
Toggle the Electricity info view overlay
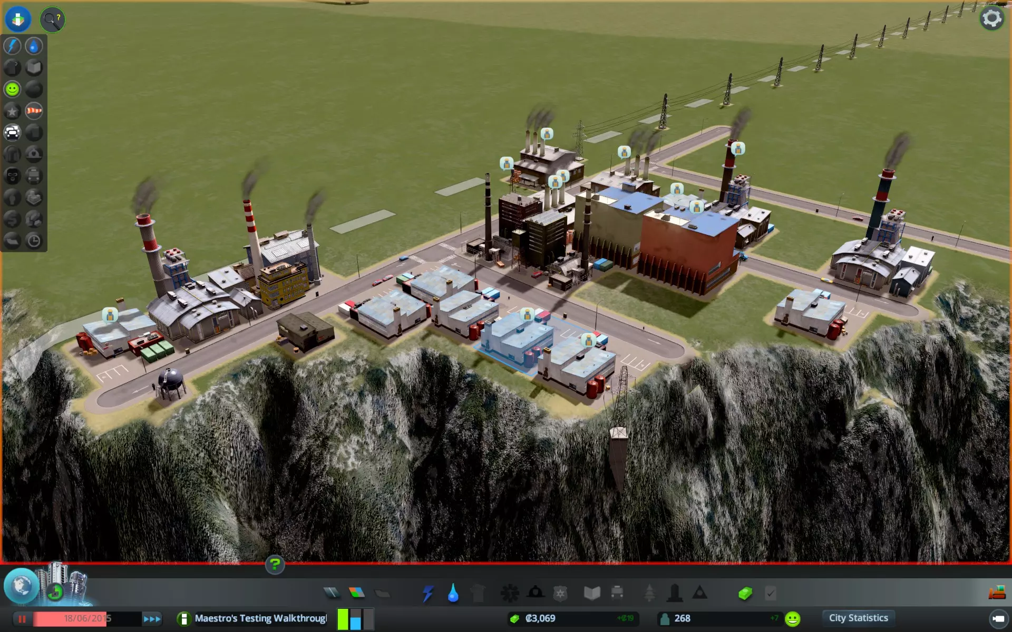click(13, 46)
